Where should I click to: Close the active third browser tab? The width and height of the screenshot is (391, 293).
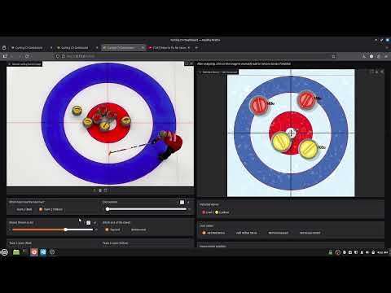click(x=143, y=48)
